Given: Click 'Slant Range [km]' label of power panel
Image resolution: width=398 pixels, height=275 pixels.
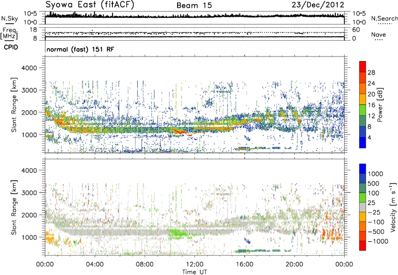Looking at the screenshot, I should (x=14, y=105).
